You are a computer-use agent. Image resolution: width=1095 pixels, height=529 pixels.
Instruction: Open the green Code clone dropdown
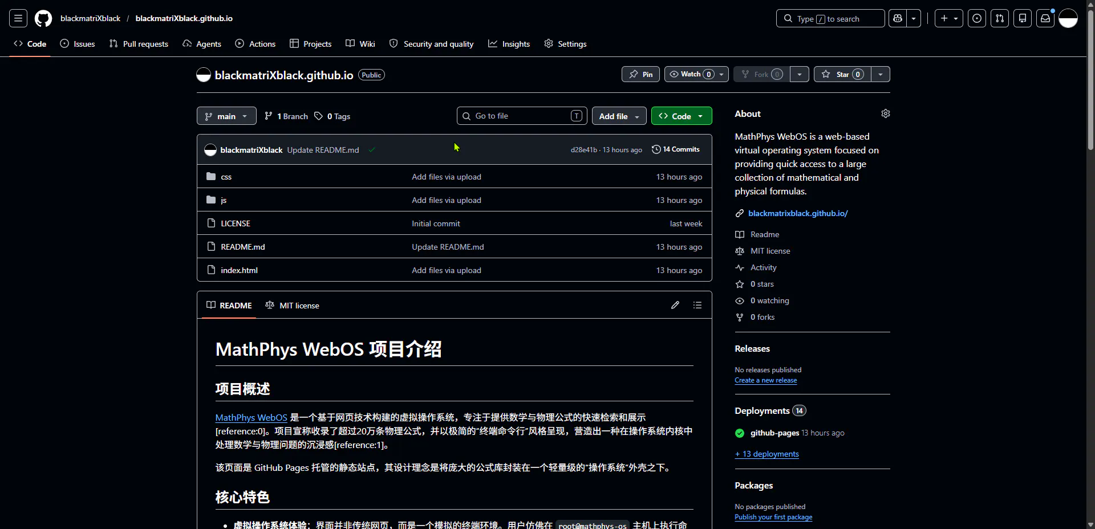(x=682, y=116)
